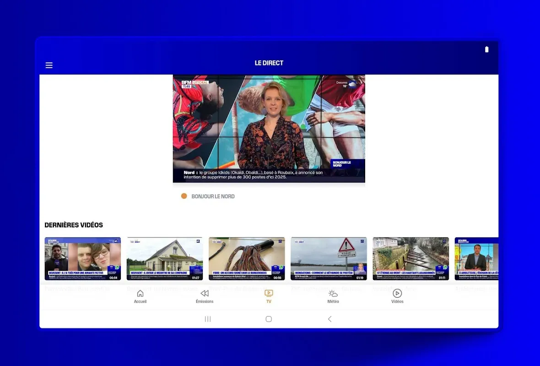
Task: Select the Vidéos tab label
Action: click(x=397, y=302)
